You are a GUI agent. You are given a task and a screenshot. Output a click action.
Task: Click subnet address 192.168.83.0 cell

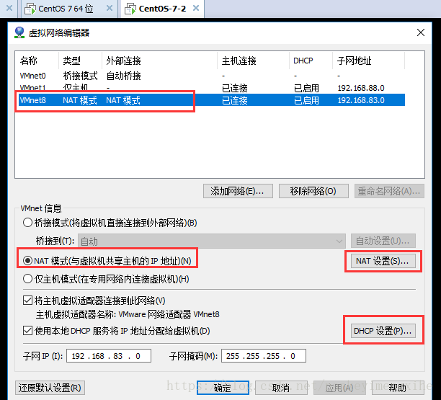[x=361, y=100]
